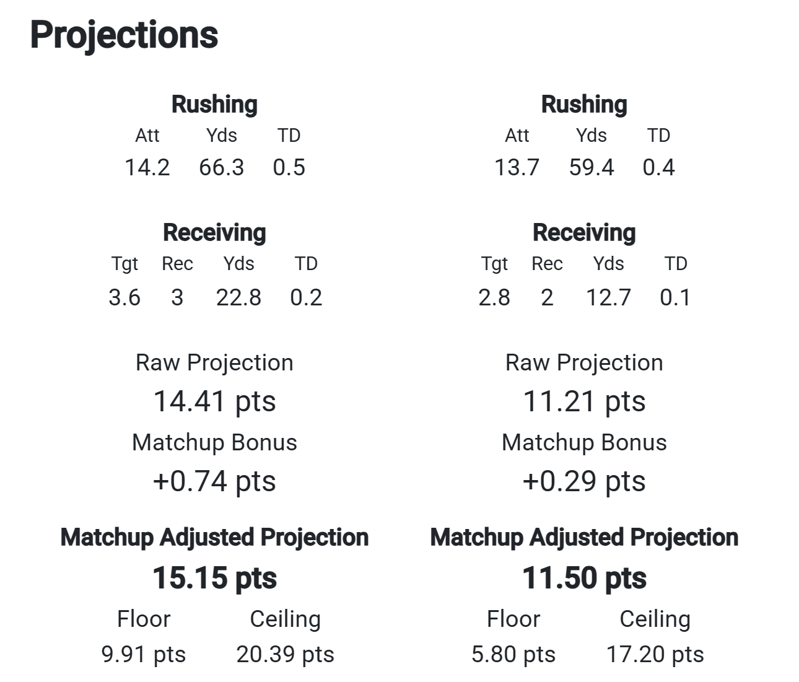Click rushing yards value 59.4
Screen dimensions: 799x682
click(x=592, y=167)
